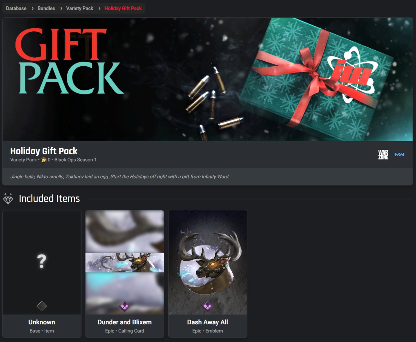
Task: Click the CP coin icon beside the price
Action: pyautogui.click(x=44, y=160)
